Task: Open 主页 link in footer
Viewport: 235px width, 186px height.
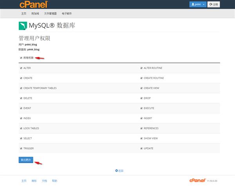Action: (24, 181)
